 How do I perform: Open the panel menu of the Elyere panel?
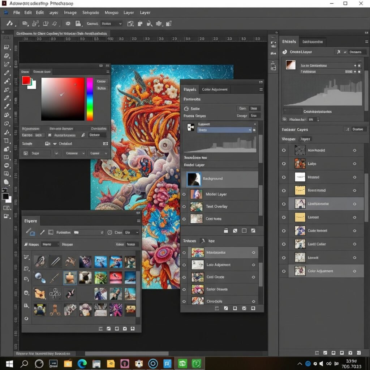[x=138, y=221]
